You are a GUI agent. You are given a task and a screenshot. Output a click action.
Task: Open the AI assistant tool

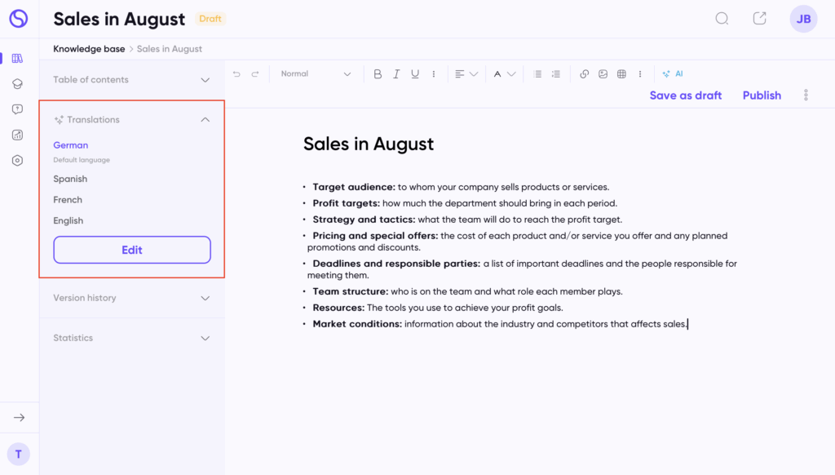click(x=673, y=74)
